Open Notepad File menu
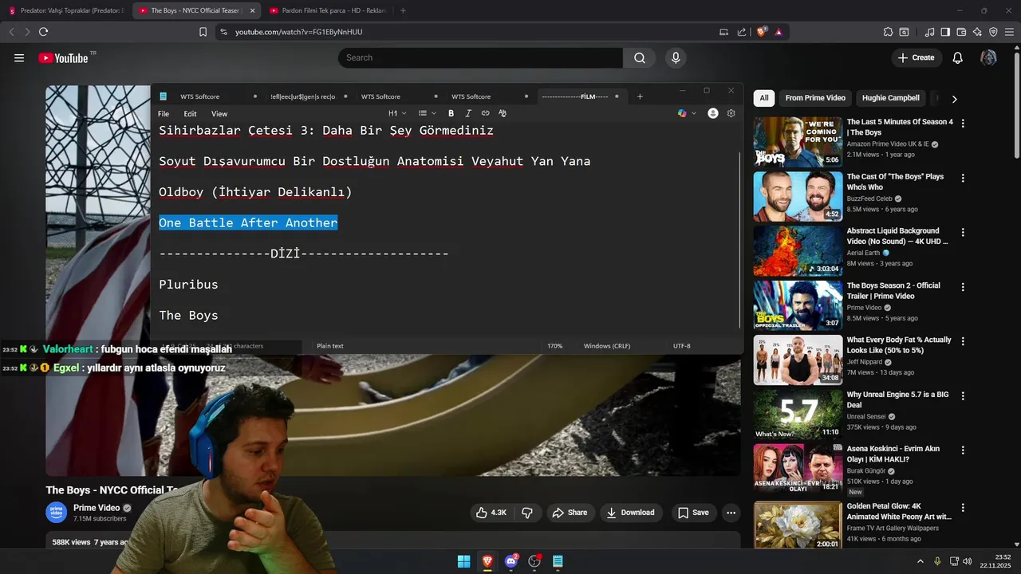 (164, 113)
